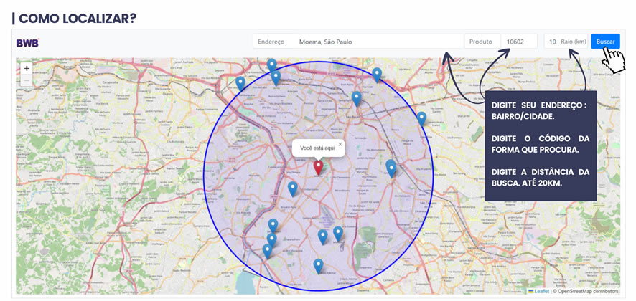The image size is (636, 301).
Task: Click the blue marker on the circle's top-right edge
Action: 377,74
